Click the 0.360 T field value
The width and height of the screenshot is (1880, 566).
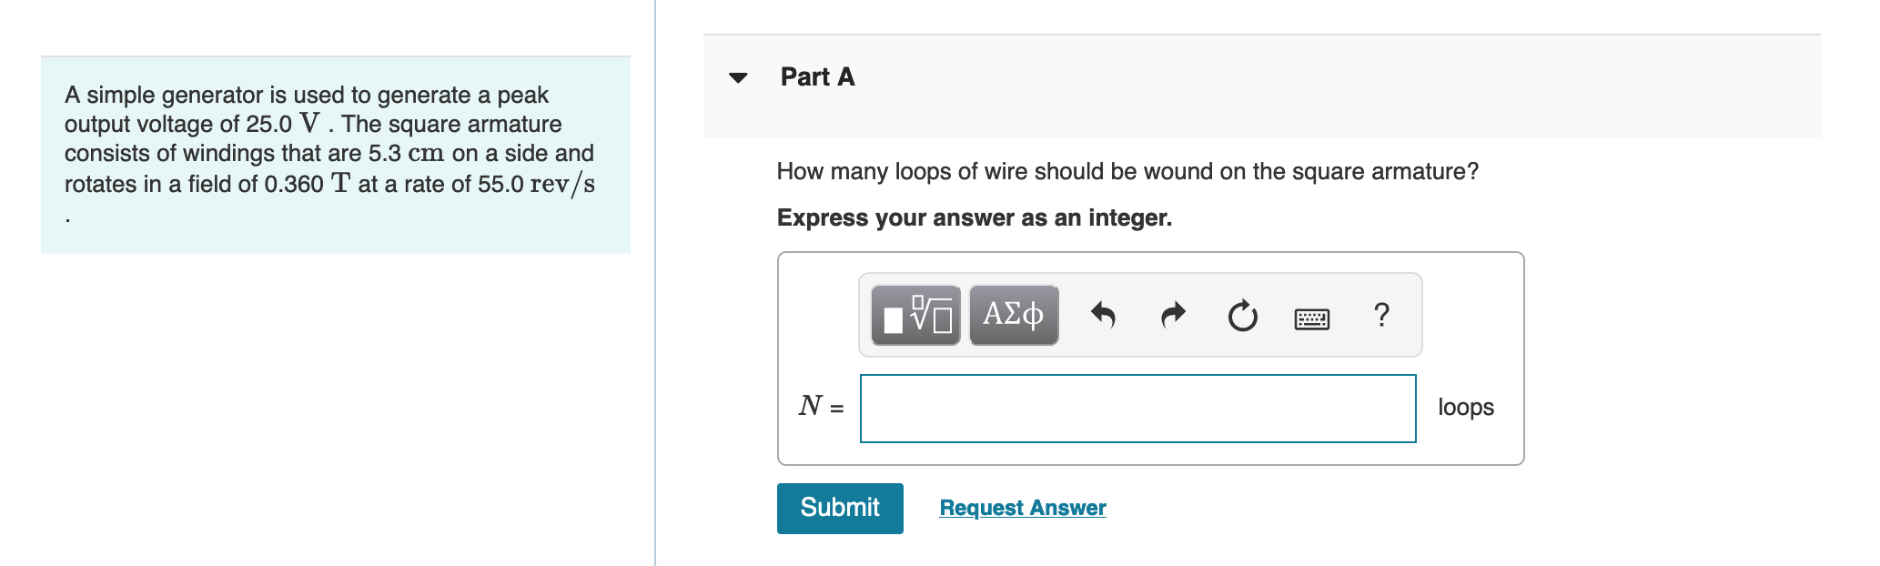coord(307,184)
